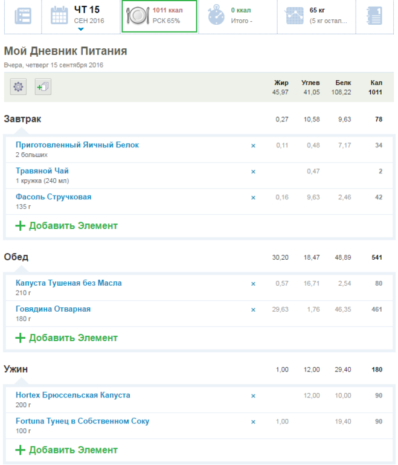398x465 pixels.
Task: Click the calendar icon for Thursday 15
Action: [59, 16]
